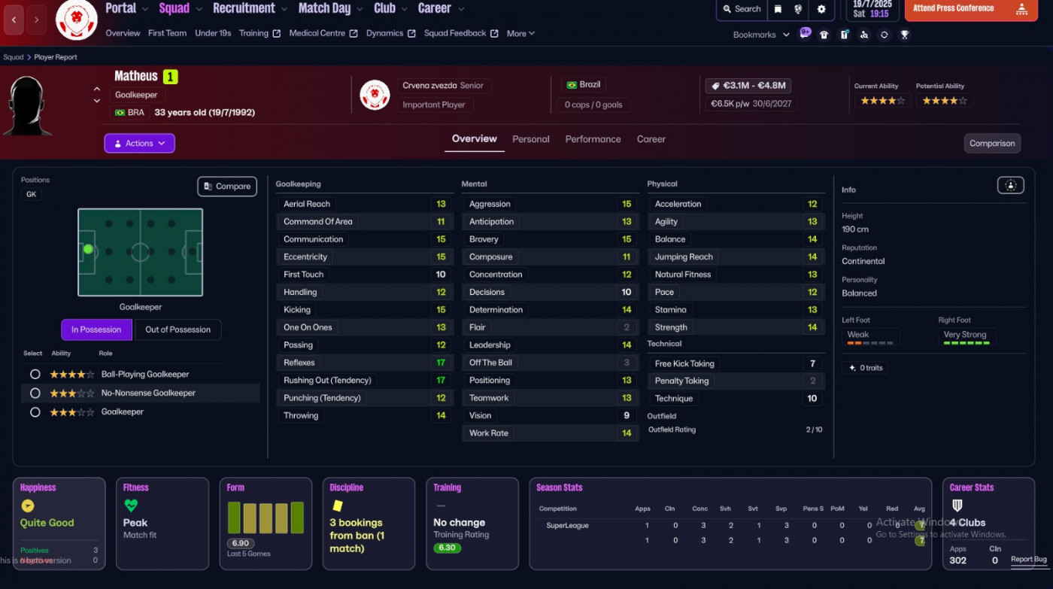Expand the More menu in sub-navigation
Image resolution: width=1053 pixels, height=589 pixels.
[520, 33]
